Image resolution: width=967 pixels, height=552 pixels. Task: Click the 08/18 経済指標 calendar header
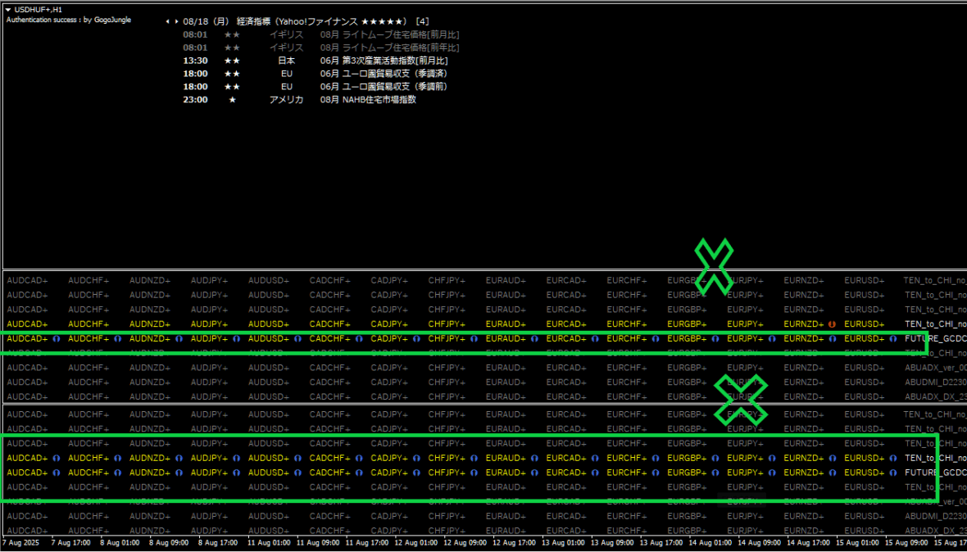tap(306, 21)
